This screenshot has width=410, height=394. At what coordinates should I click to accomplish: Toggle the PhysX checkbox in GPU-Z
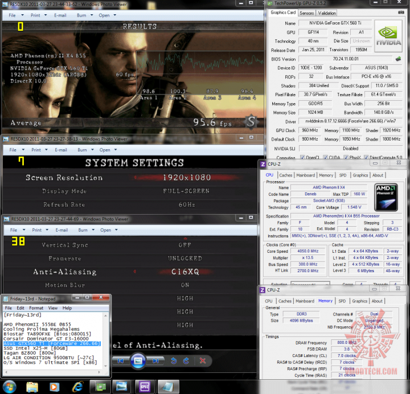click(346, 157)
